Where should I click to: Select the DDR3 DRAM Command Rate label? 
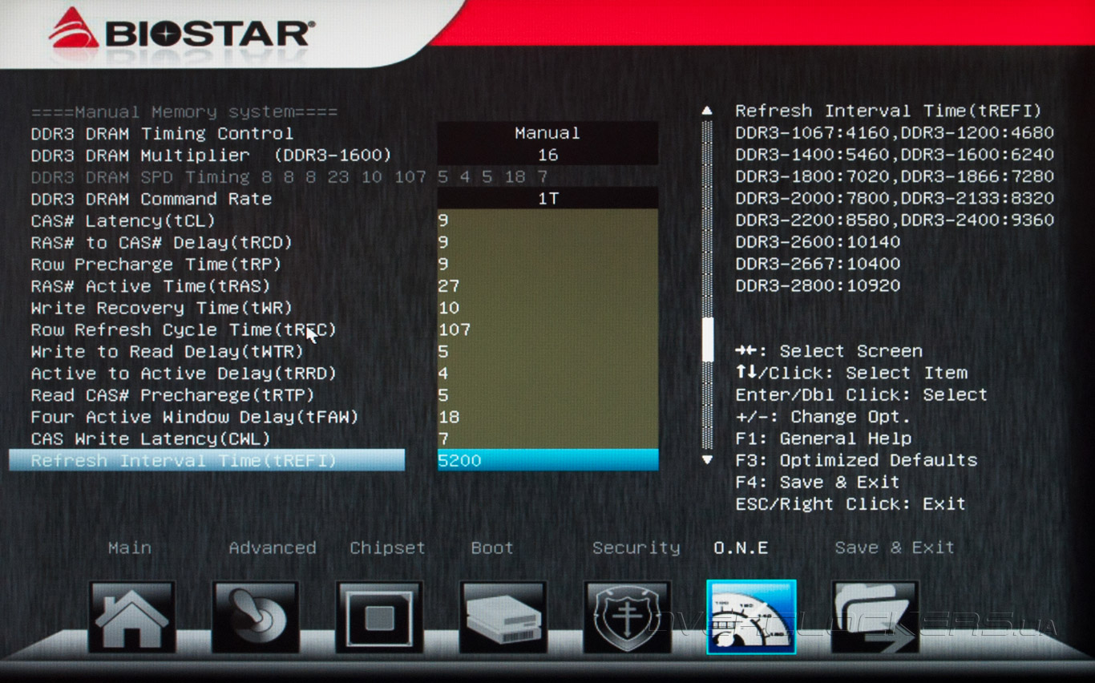(152, 199)
